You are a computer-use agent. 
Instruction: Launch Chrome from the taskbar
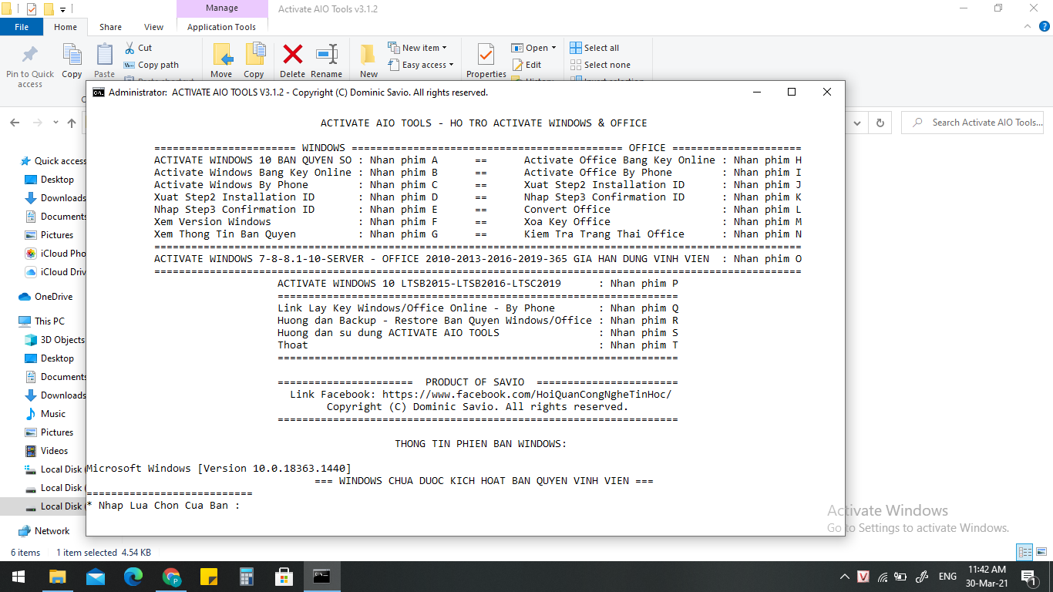[x=171, y=577]
